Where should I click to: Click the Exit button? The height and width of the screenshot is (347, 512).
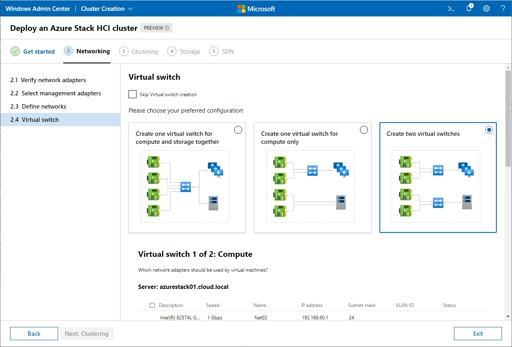click(x=478, y=333)
